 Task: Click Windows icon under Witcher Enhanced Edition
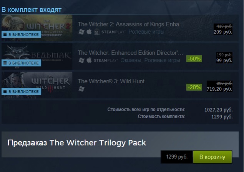click(x=81, y=60)
